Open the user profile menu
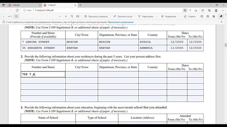 tap(216, 10)
